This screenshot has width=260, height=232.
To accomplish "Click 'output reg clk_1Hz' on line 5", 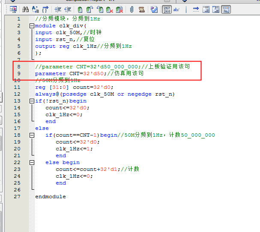I will click(x=66, y=46).
